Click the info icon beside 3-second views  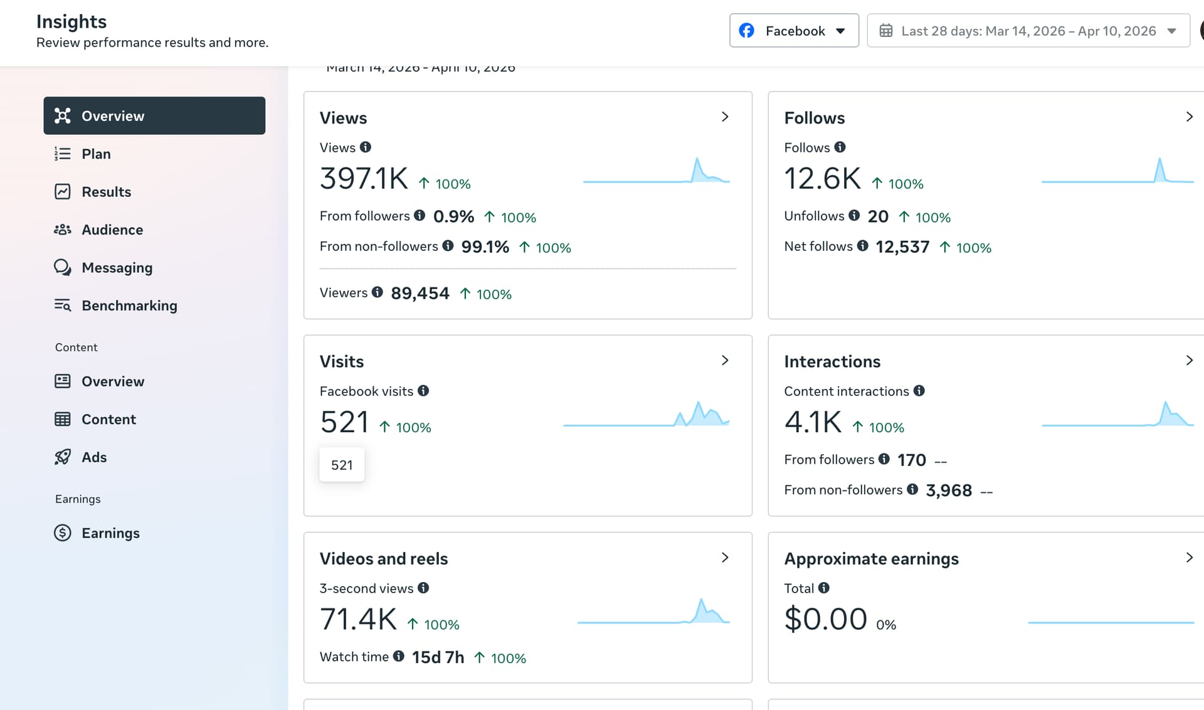[423, 588]
